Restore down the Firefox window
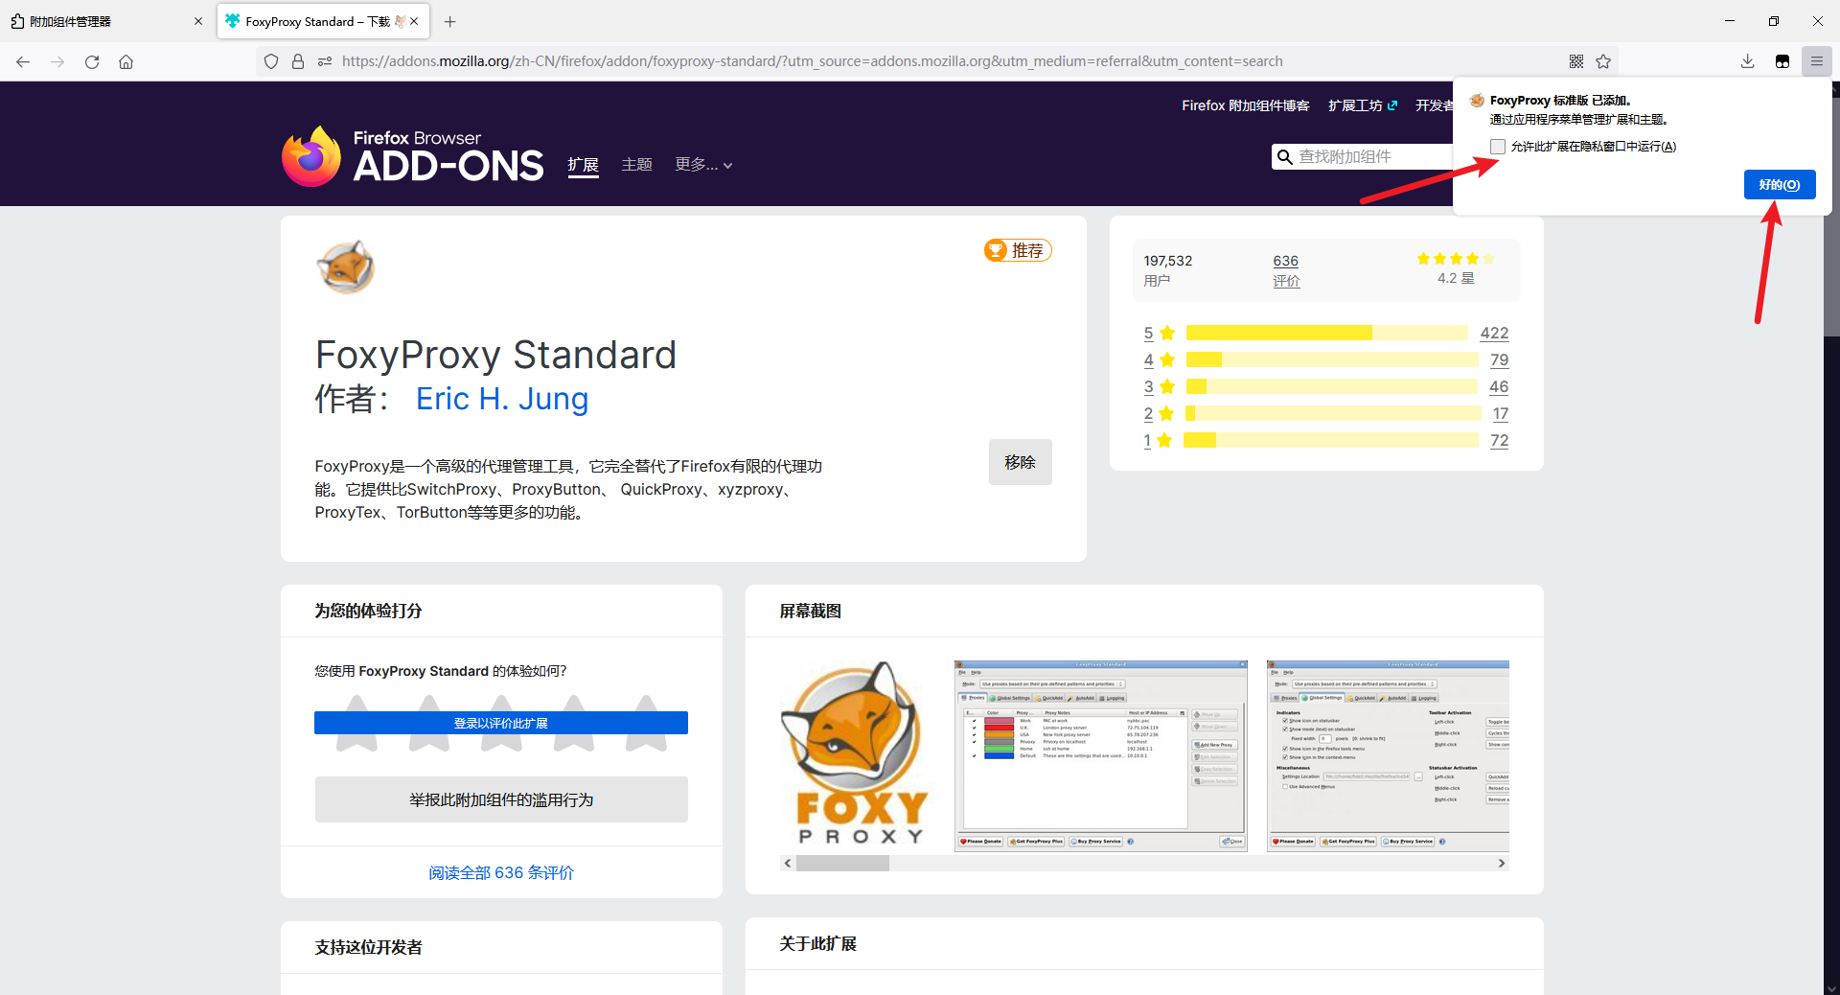The width and height of the screenshot is (1840, 995). click(x=1774, y=21)
